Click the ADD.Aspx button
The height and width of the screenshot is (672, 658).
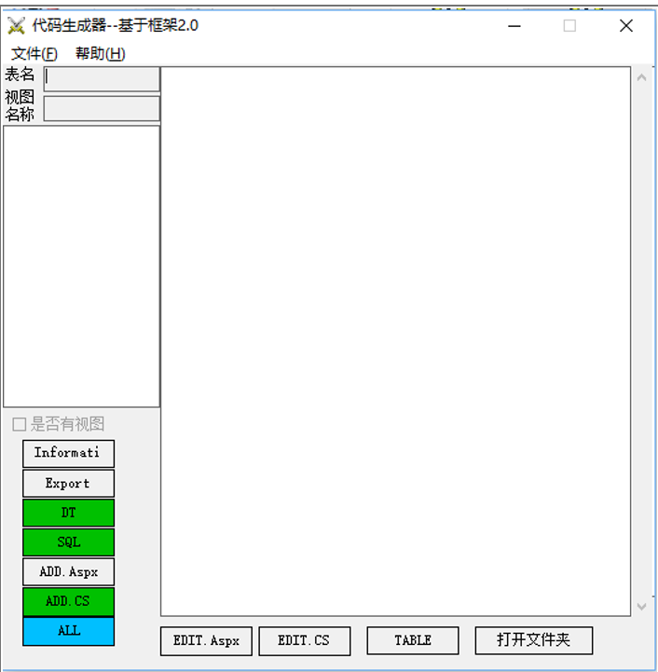click(69, 571)
